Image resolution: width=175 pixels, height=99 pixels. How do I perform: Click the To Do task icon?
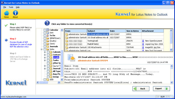pyautogui.click(x=48, y=35)
